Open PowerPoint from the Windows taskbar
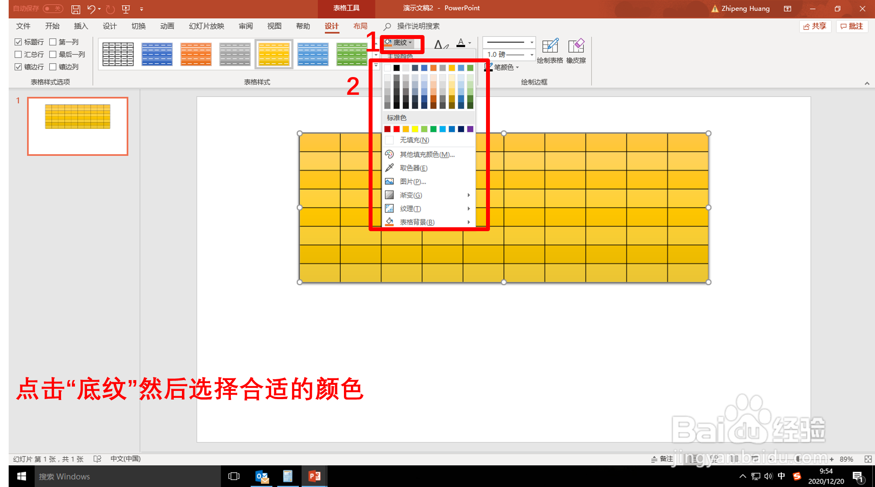The height and width of the screenshot is (487, 875). pyautogui.click(x=314, y=476)
